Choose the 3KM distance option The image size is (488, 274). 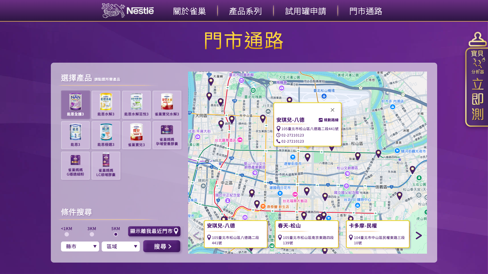(x=92, y=234)
